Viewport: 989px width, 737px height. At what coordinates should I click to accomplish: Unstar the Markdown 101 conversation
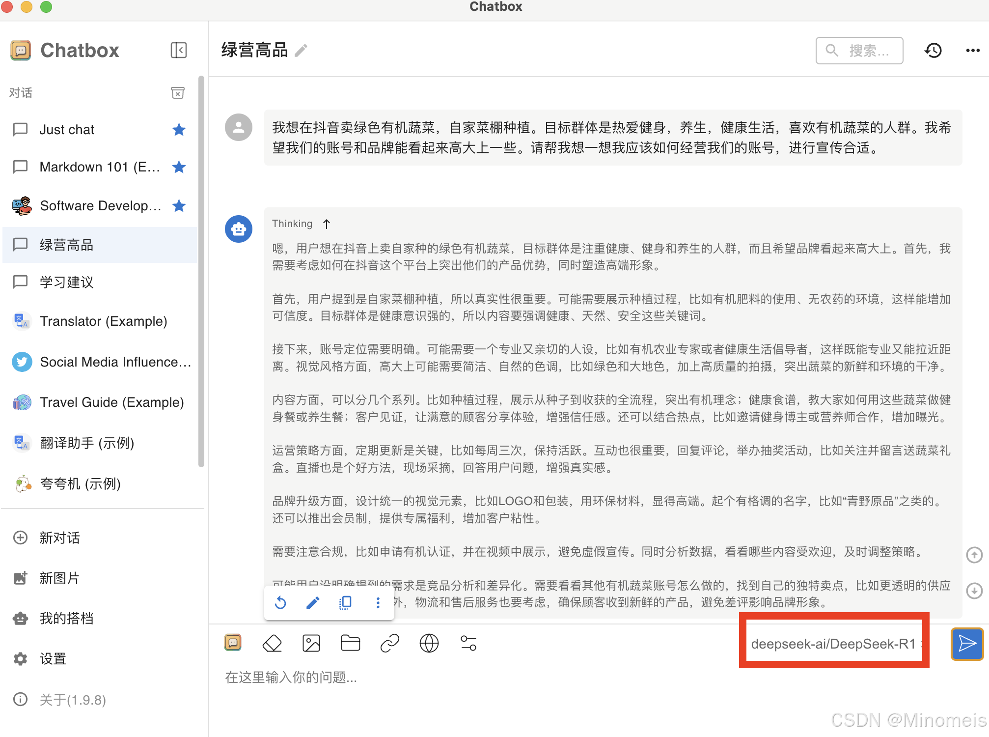(x=179, y=167)
